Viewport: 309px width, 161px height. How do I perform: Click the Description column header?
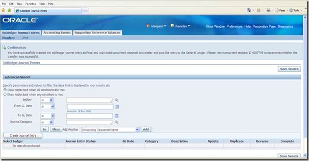179,141
